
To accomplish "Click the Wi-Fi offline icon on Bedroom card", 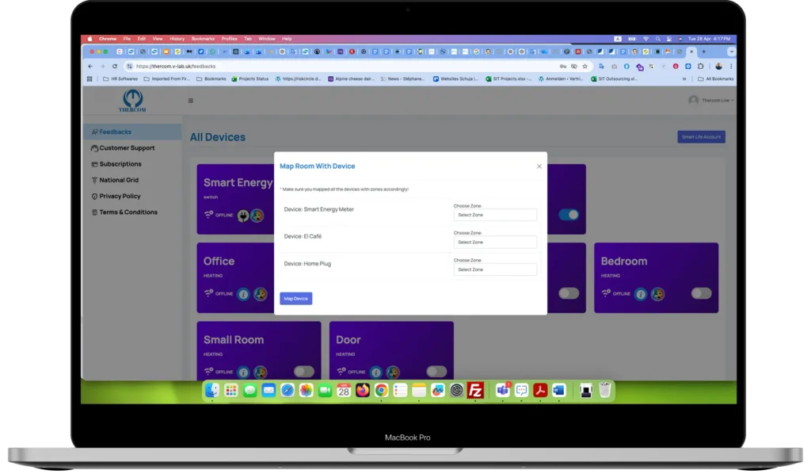I will point(606,293).
